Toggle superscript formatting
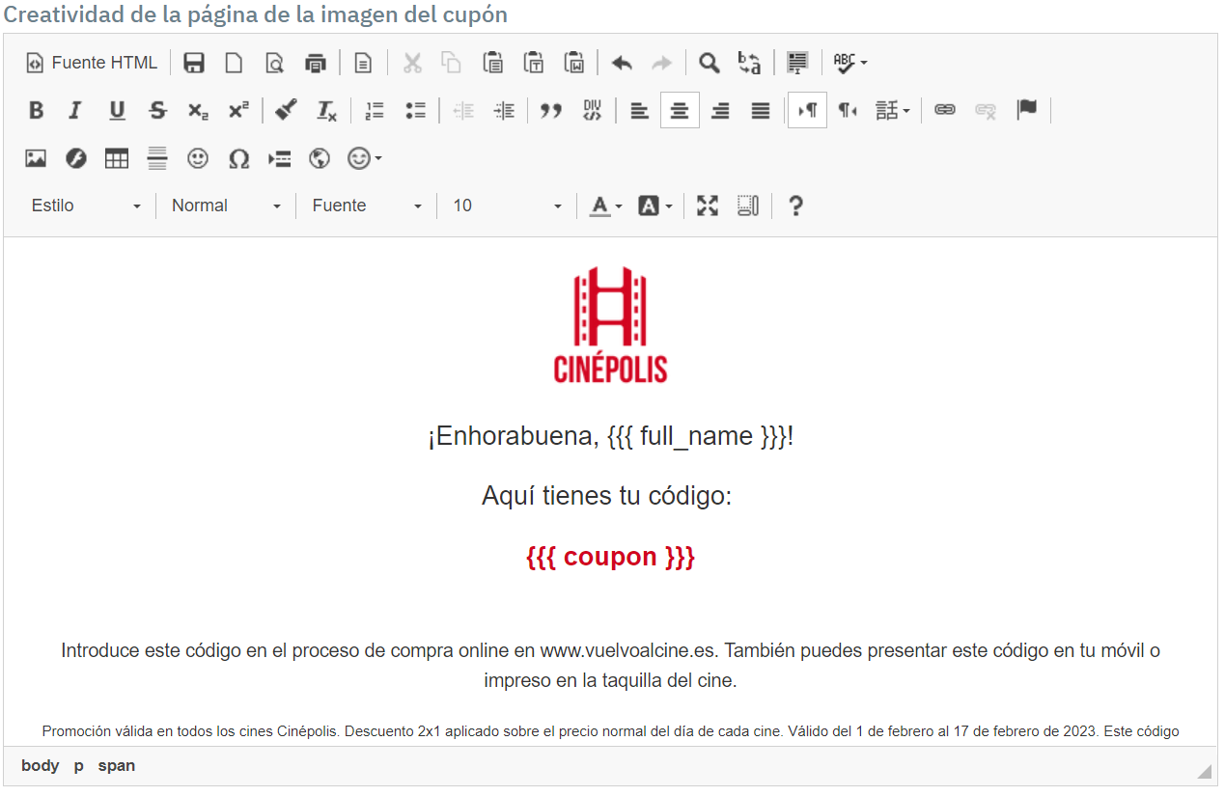This screenshot has height=796, width=1225. coord(238,110)
